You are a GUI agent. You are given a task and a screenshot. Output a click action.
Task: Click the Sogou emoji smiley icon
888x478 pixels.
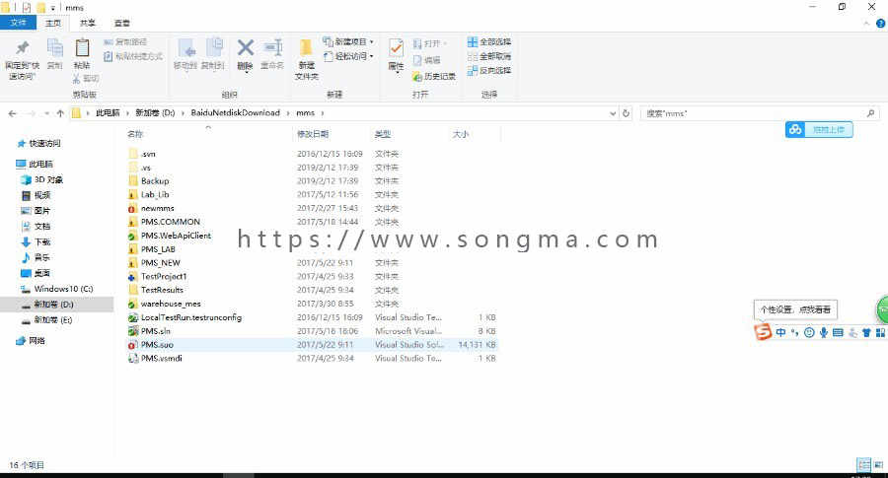pos(809,332)
